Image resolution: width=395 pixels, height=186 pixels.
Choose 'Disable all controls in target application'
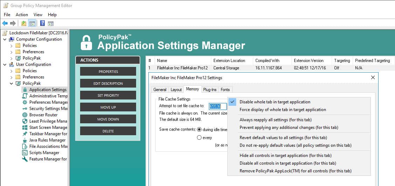299,163
